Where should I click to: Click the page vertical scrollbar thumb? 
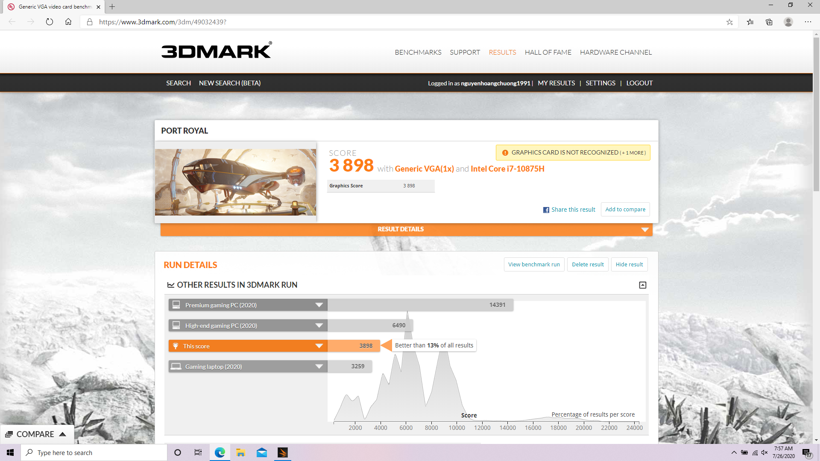[x=816, y=114]
